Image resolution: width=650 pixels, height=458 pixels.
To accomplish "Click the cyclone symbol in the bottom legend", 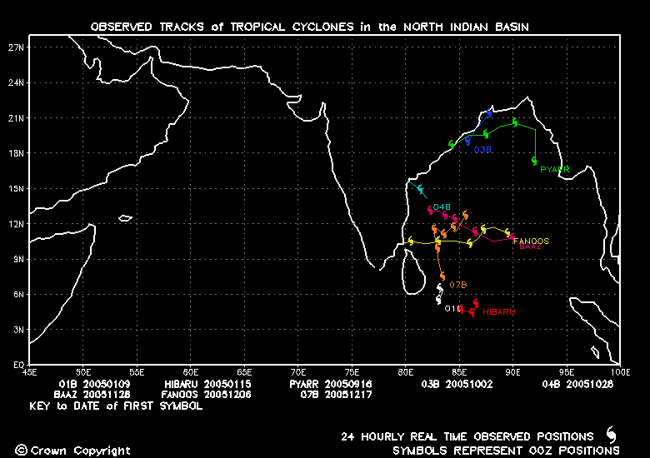I will pyautogui.click(x=612, y=435).
